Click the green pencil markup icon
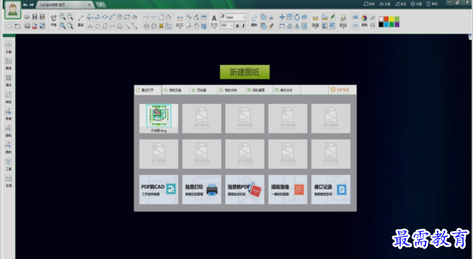The height and width of the screenshot is (259, 473). [x=332, y=17]
